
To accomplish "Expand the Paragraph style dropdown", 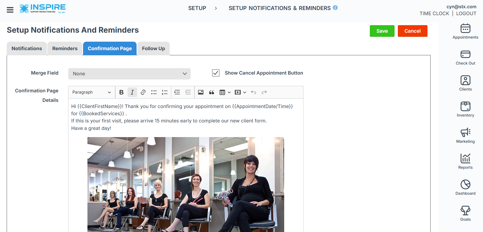I will click(x=91, y=92).
